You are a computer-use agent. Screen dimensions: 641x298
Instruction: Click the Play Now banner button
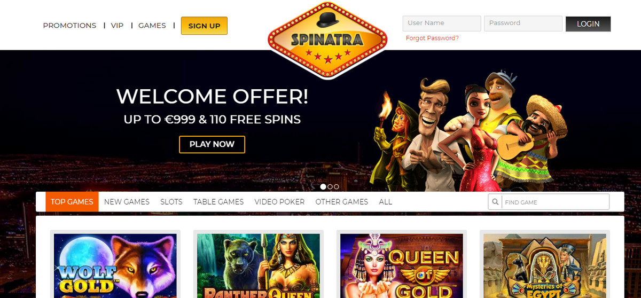[212, 144]
